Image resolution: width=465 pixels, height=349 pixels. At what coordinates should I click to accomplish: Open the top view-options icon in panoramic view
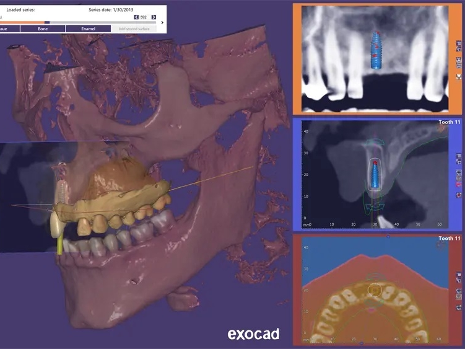[459, 45]
